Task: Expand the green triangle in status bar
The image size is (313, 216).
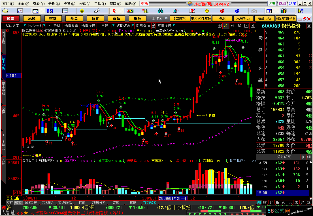Action: [x=259, y=207]
